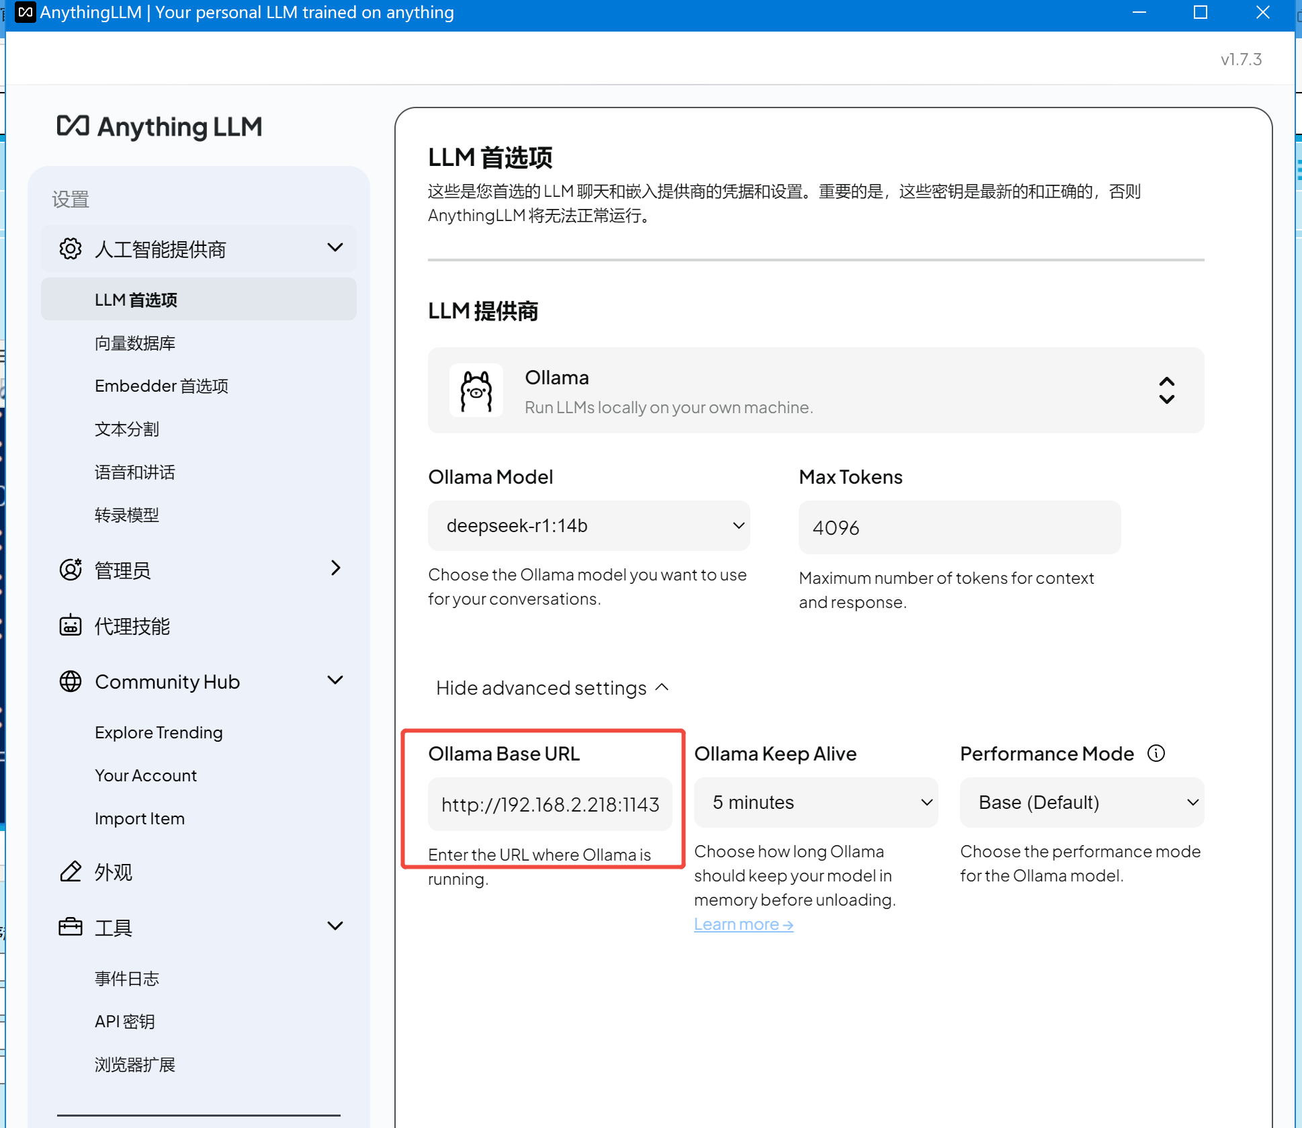Click the 工具 toolbox icon
Viewport: 1302px width, 1128px height.
pyautogui.click(x=71, y=927)
